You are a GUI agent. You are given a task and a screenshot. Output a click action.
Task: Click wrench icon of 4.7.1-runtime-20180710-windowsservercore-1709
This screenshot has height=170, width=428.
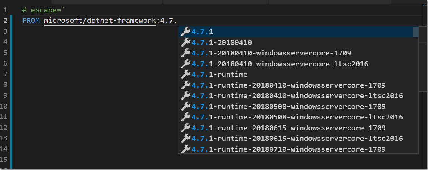(x=186, y=149)
